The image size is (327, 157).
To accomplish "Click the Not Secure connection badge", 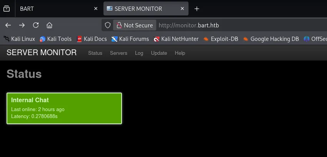I will [x=135, y=25].
